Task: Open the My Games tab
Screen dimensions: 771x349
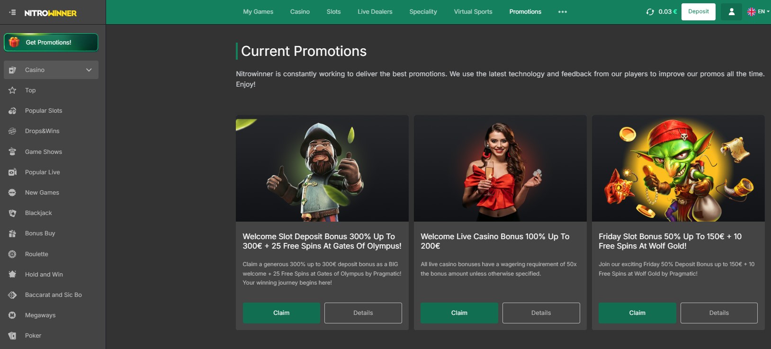Action: pyautogui.click(x=258, y=12)
